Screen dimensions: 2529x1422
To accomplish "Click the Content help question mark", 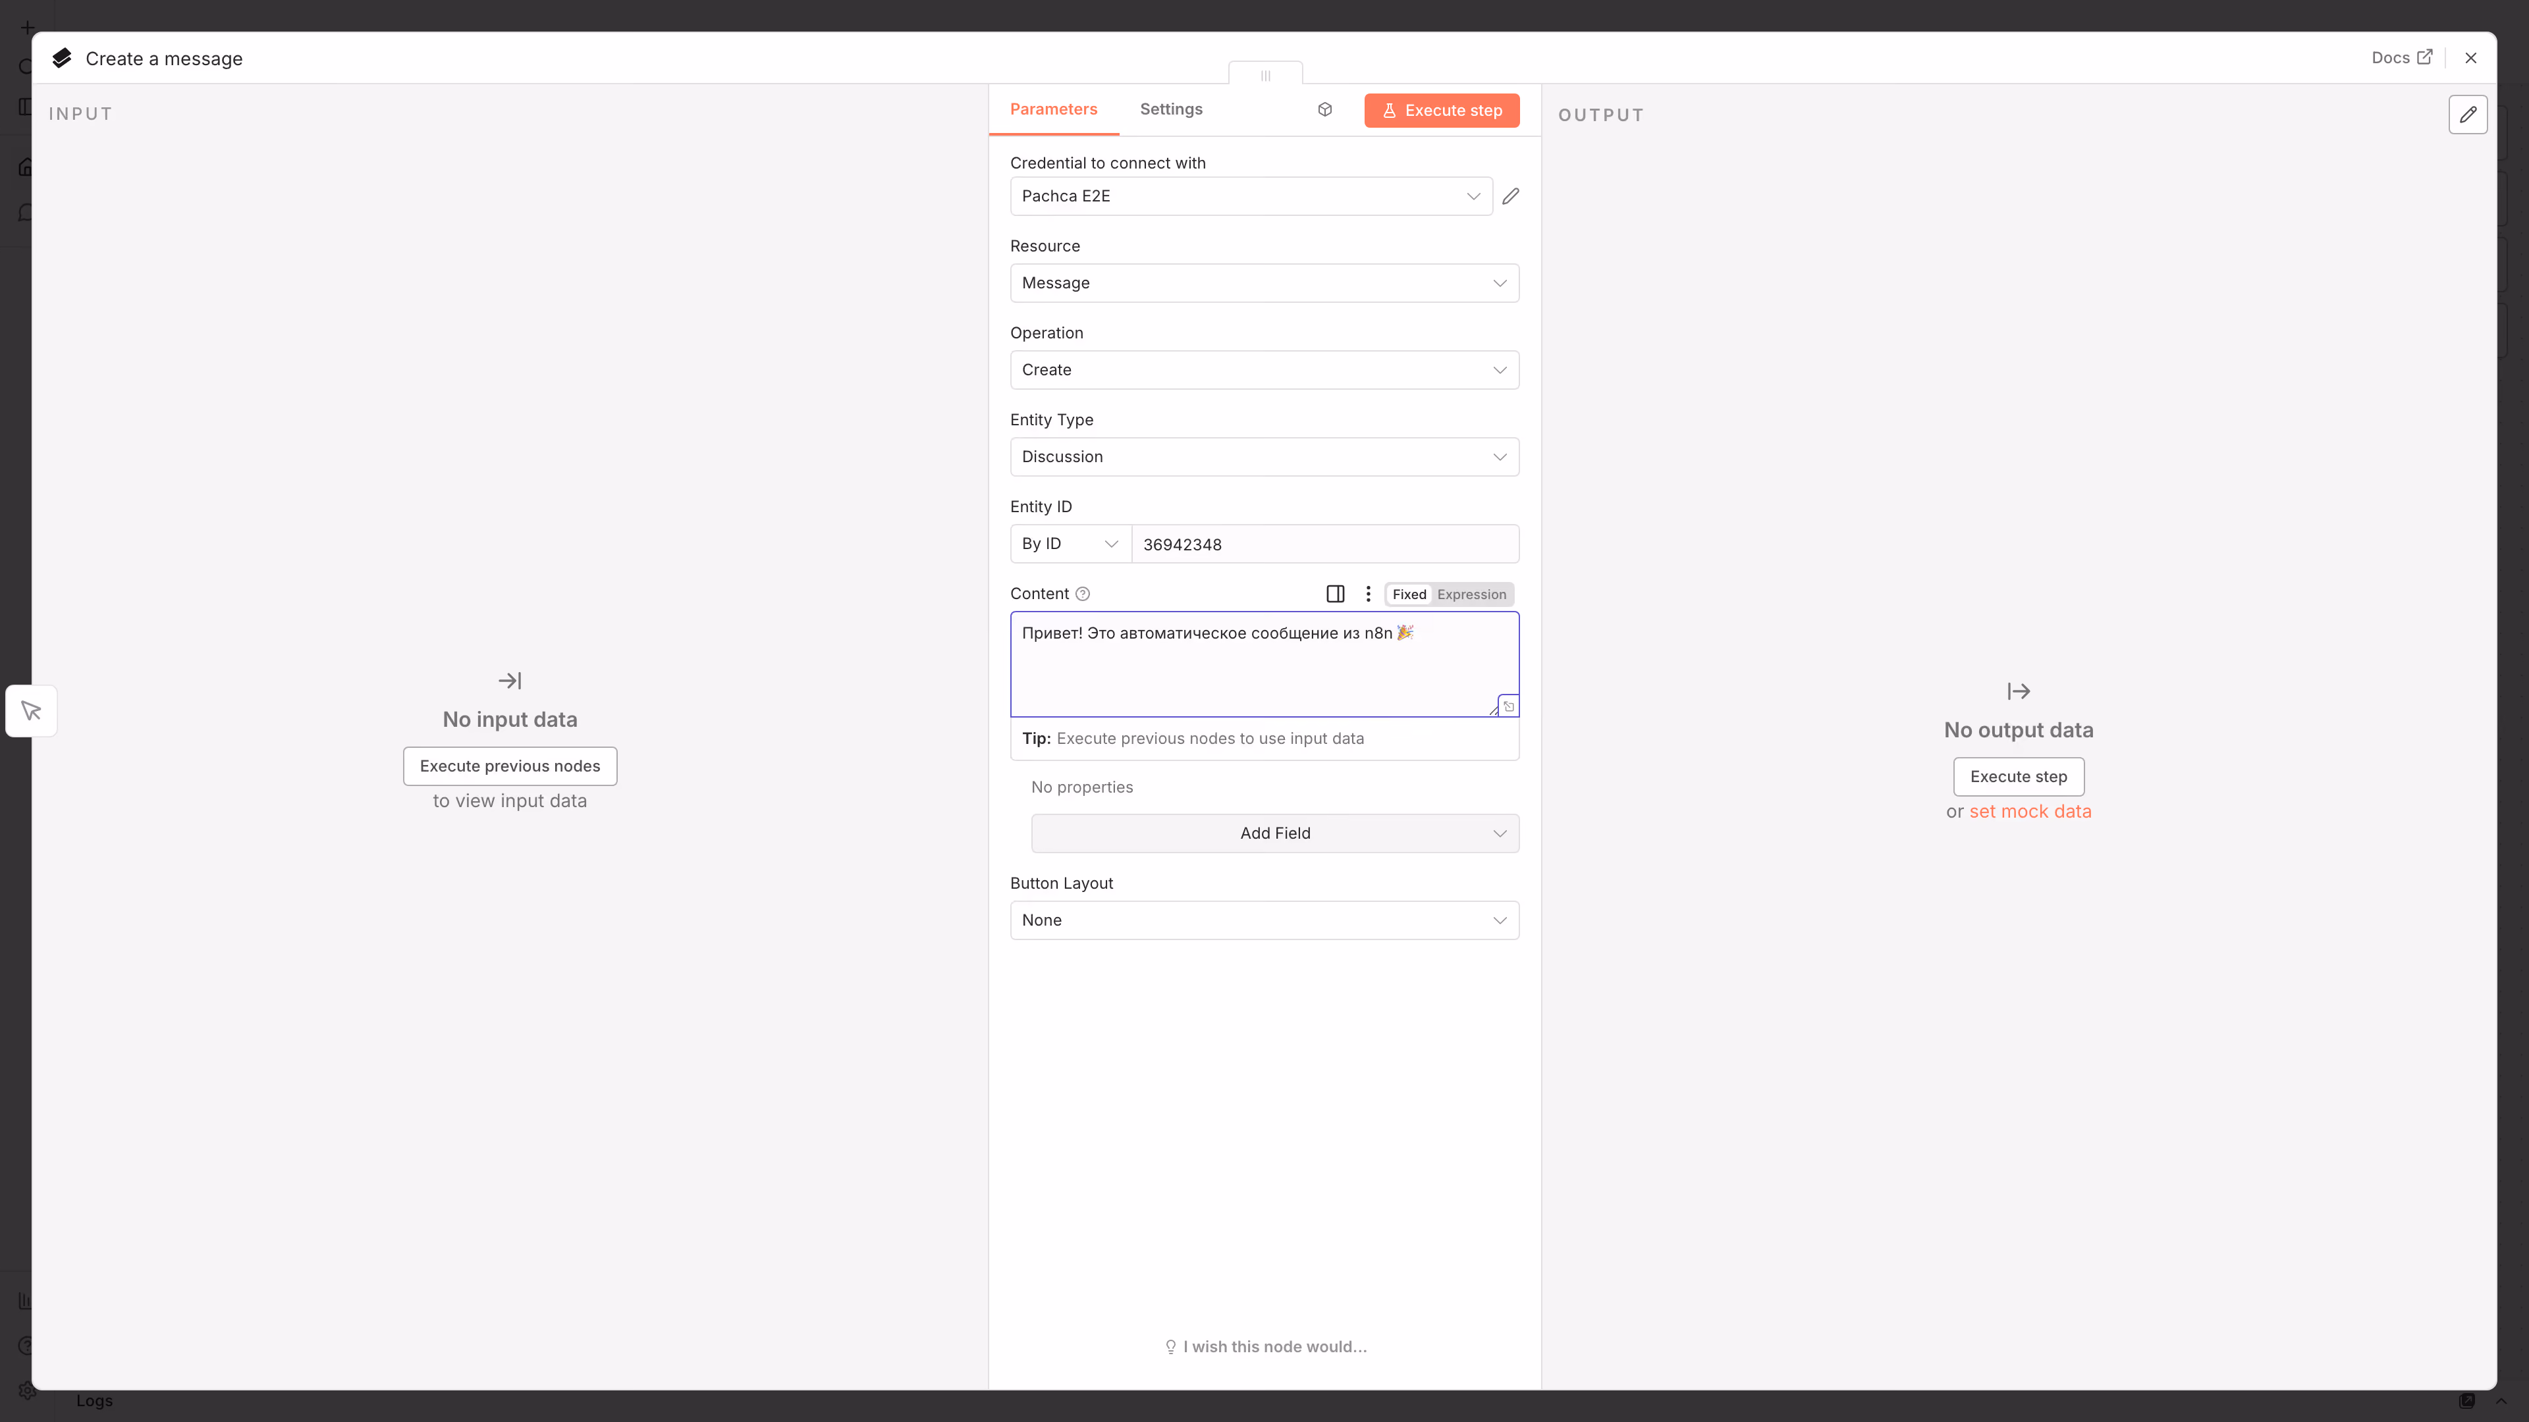I will pos(1083,594).
